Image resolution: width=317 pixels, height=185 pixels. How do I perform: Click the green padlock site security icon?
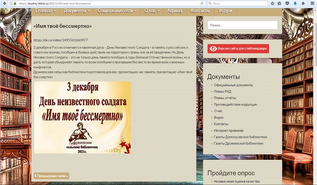[15, 3]
